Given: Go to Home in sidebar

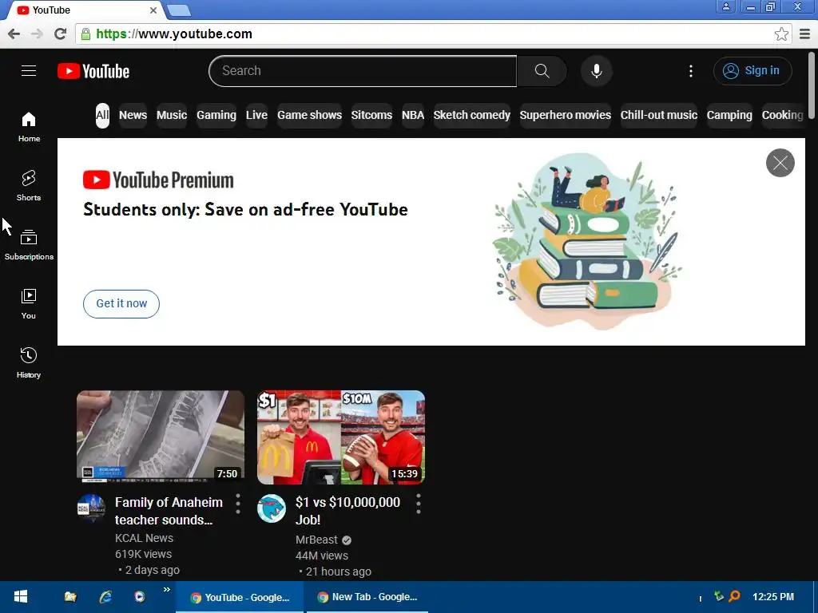Looking at the screenshot, I should click(x=29, y=127).
